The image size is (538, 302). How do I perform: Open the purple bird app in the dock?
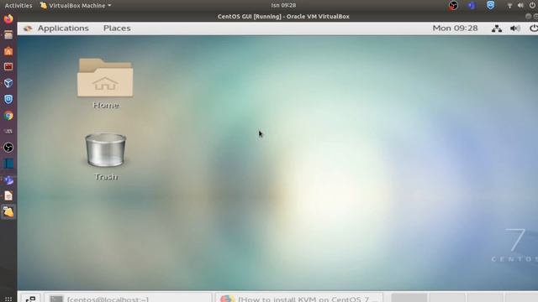point(8,180)
